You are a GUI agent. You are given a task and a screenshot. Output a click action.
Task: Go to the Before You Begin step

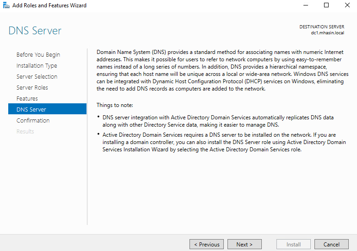click(38, 54)
